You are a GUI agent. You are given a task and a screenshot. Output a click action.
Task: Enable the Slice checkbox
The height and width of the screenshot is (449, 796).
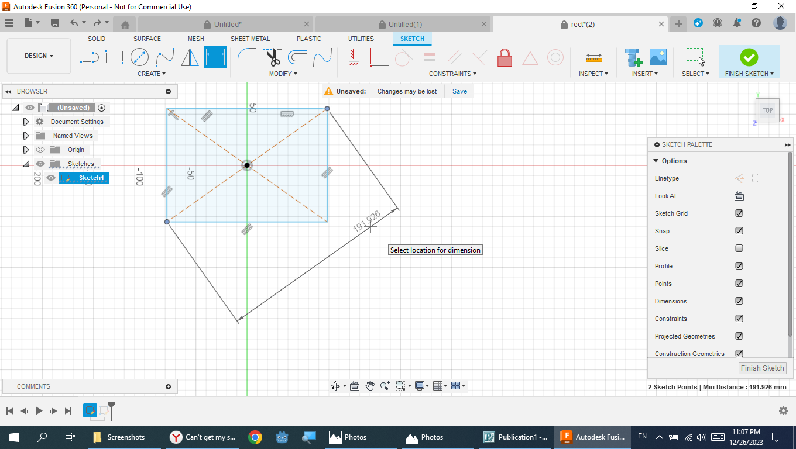click(739, 248)
